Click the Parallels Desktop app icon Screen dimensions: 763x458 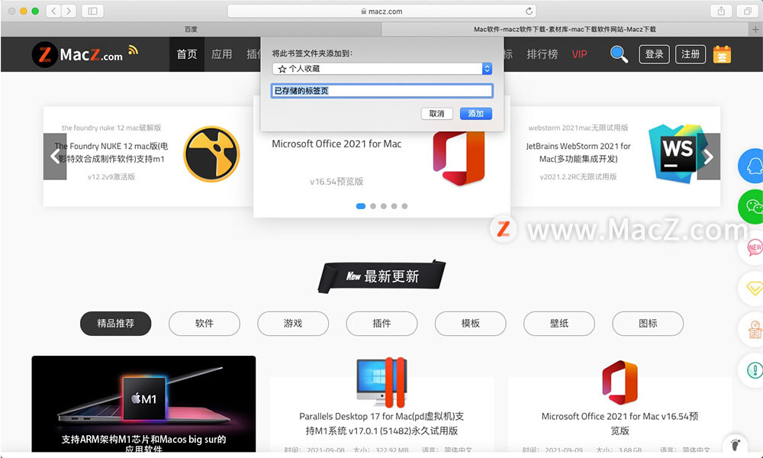coord(382,382)
